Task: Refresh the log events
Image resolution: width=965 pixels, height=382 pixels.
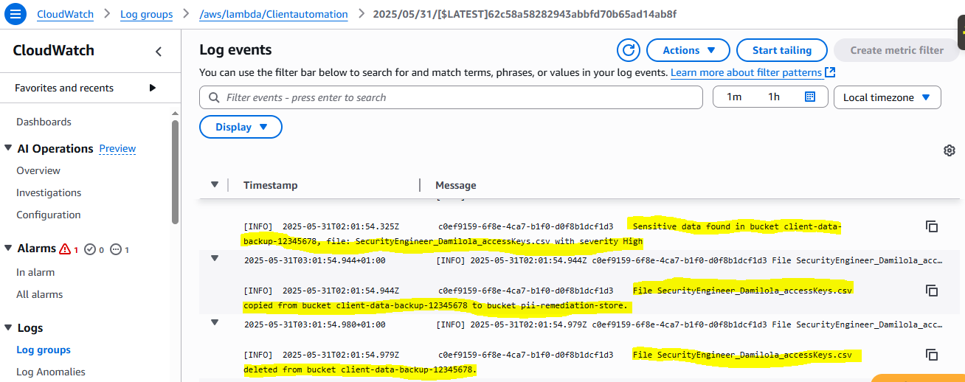Action: tap(629, 50)
